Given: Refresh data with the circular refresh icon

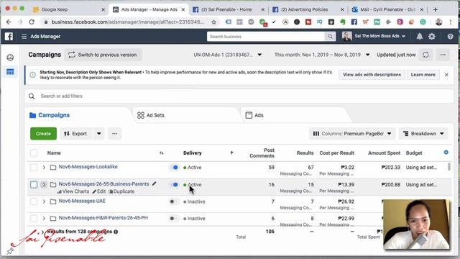Looking at the screenshot, I should (x=425, y=55).
